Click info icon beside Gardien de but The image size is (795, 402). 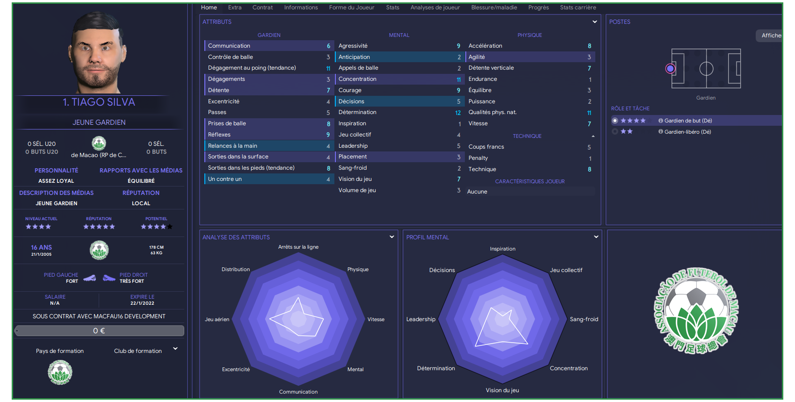pos(661,121)
